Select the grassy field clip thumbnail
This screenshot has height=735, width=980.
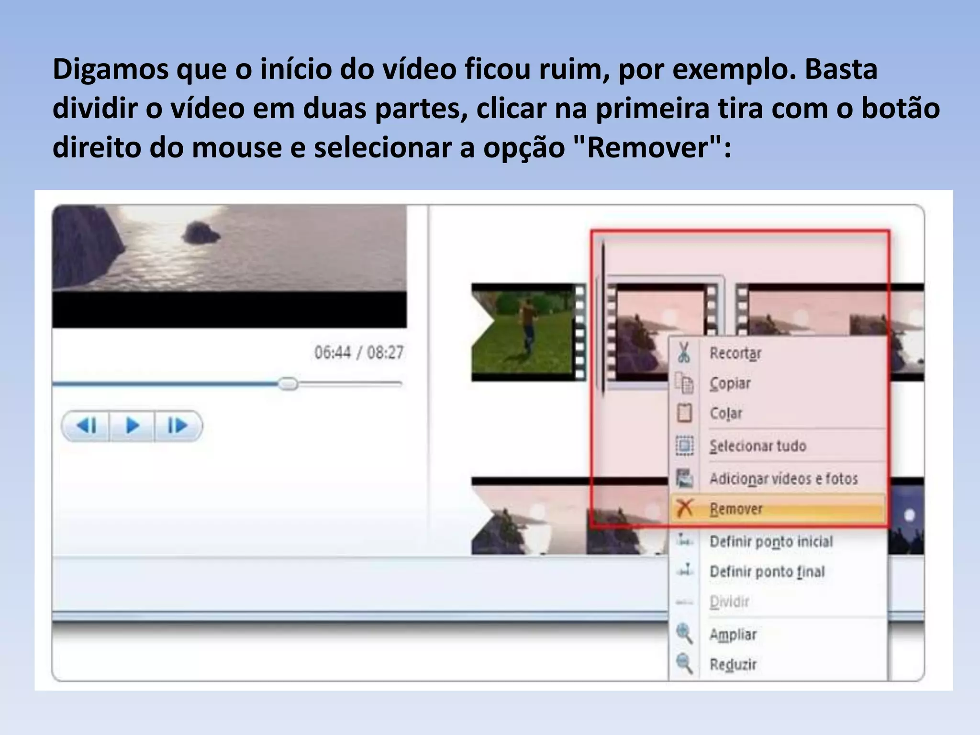[528, 332]
